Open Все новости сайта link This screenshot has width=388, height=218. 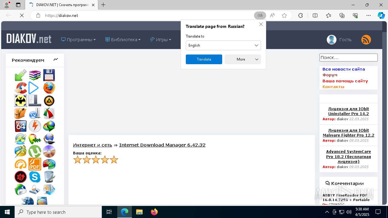[x=344, y=69]
